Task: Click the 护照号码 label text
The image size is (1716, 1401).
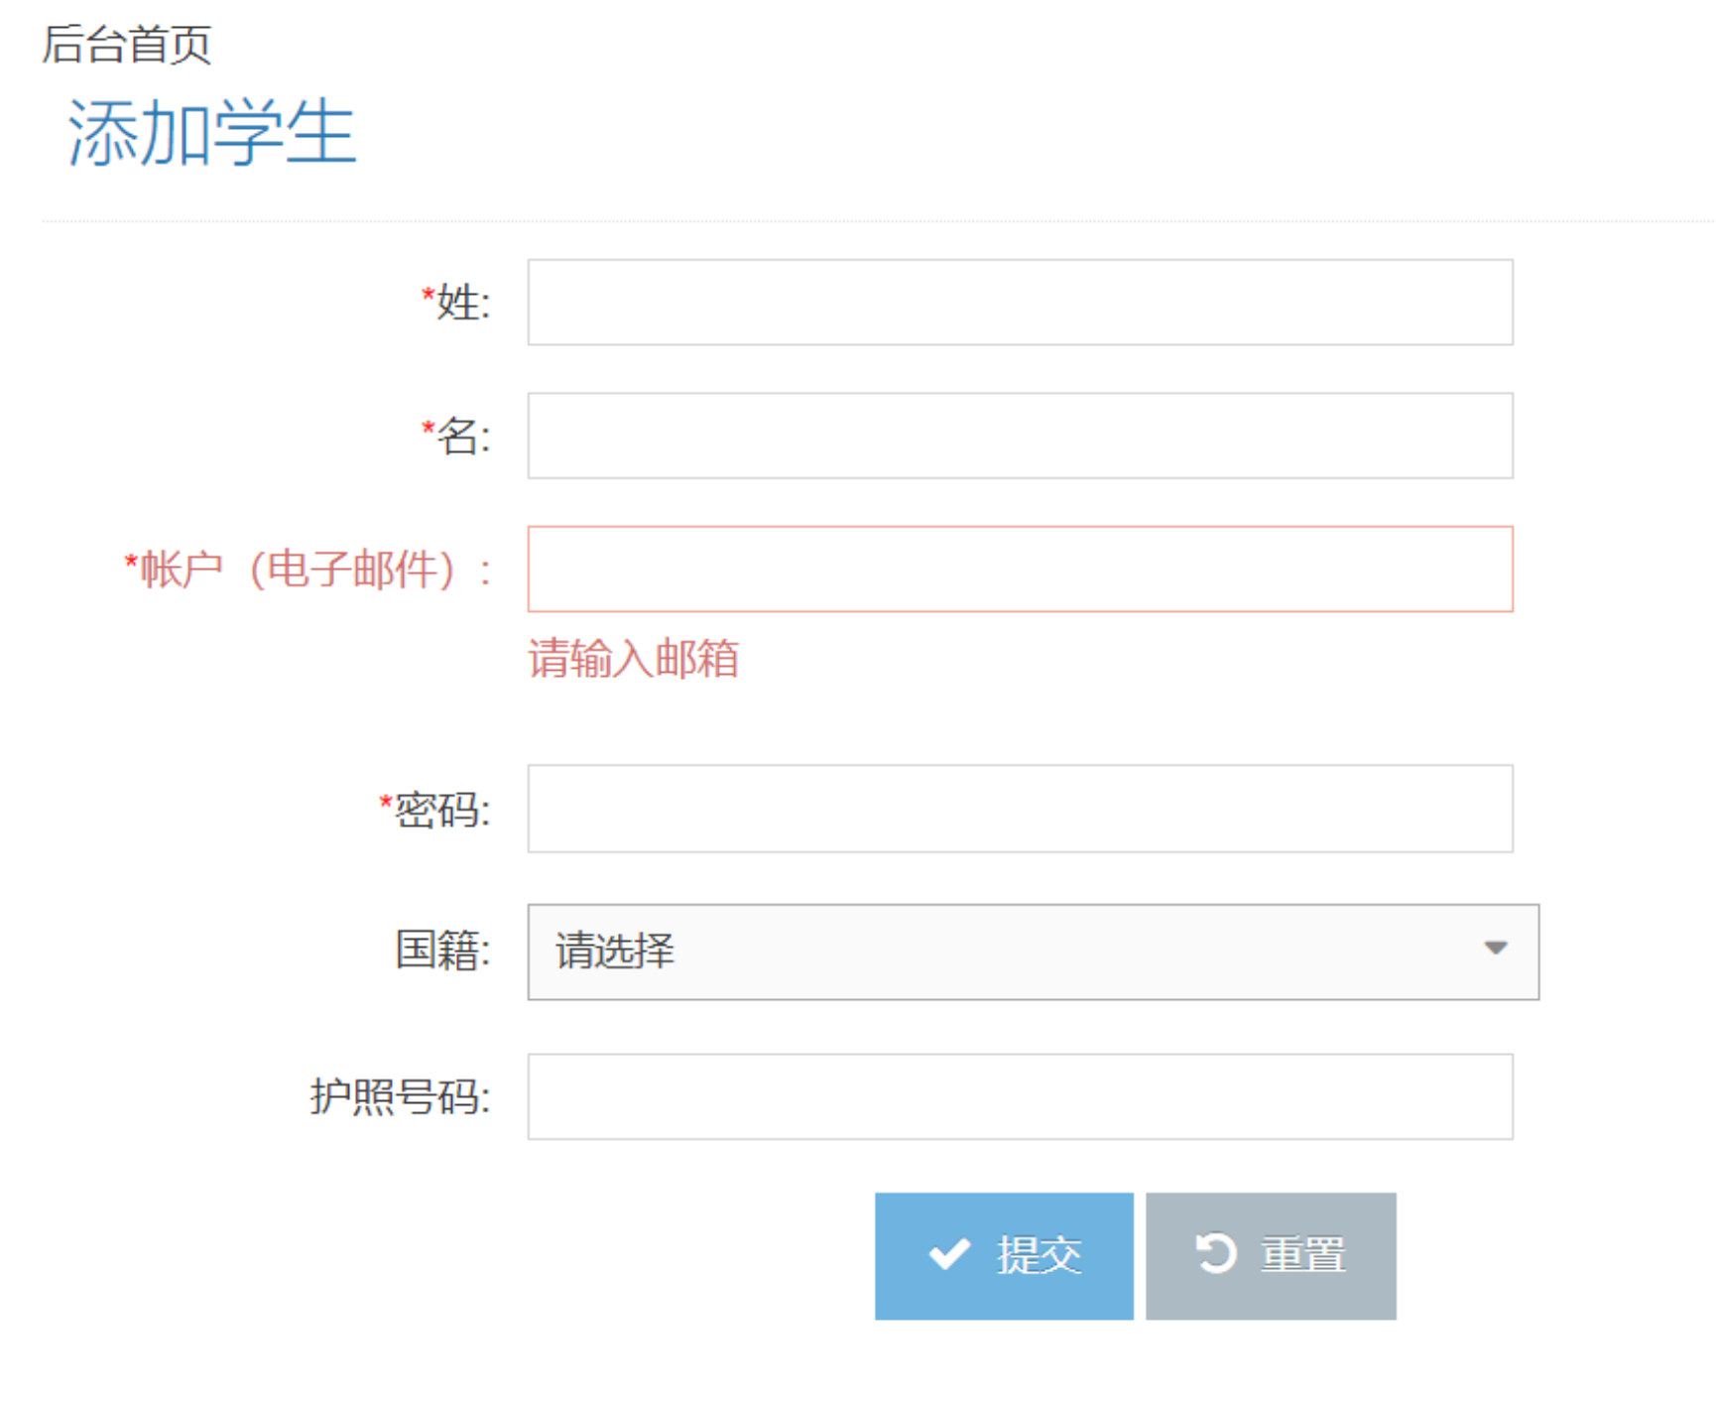Action: pyautogui.click(x=400, y=1097)
